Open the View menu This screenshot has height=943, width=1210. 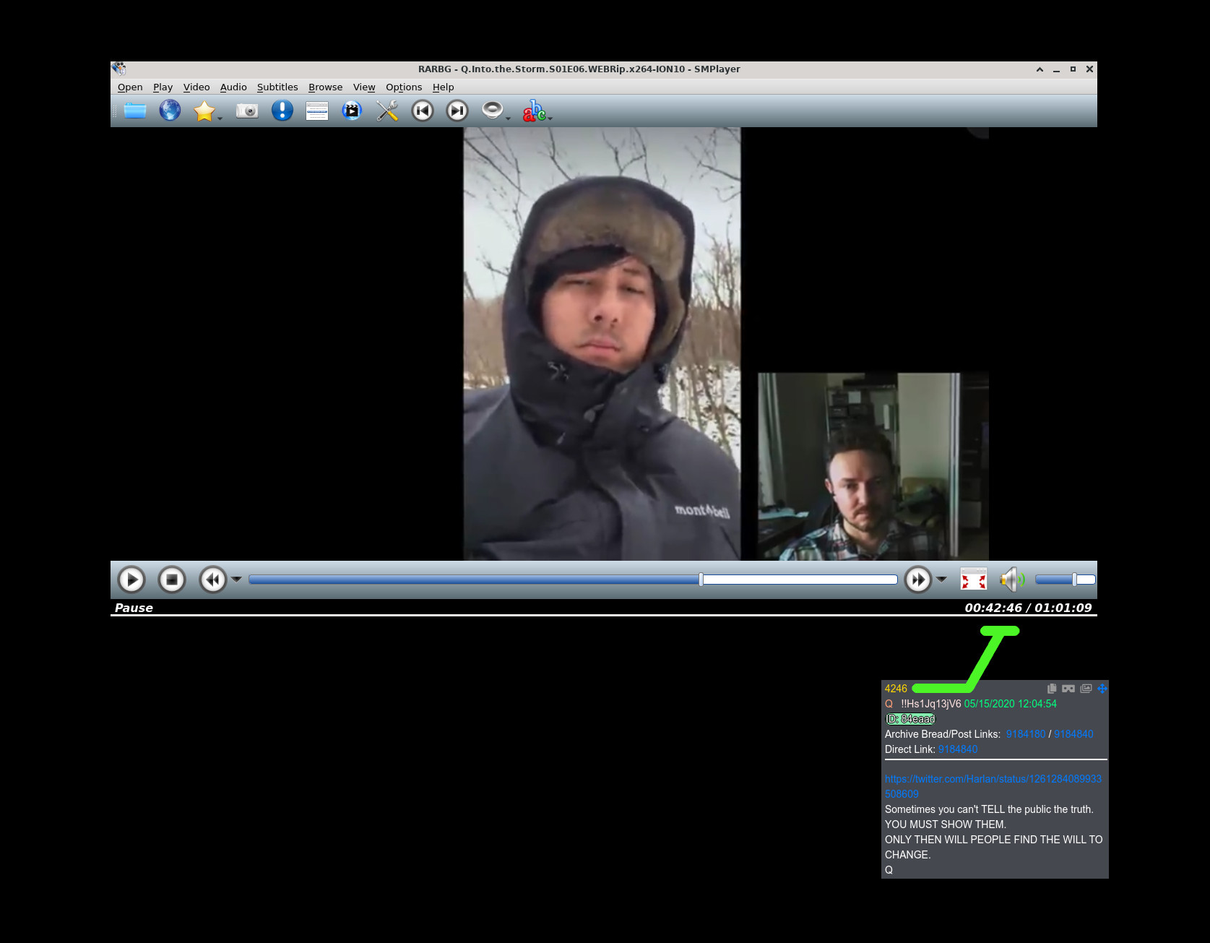tap(364, 87)
